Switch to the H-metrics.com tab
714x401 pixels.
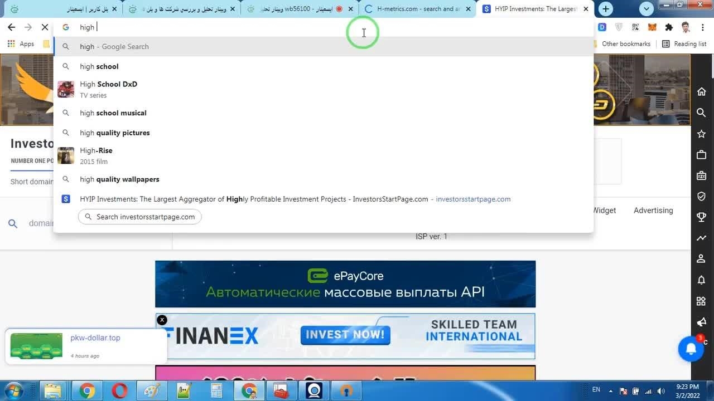coord(418,9)
